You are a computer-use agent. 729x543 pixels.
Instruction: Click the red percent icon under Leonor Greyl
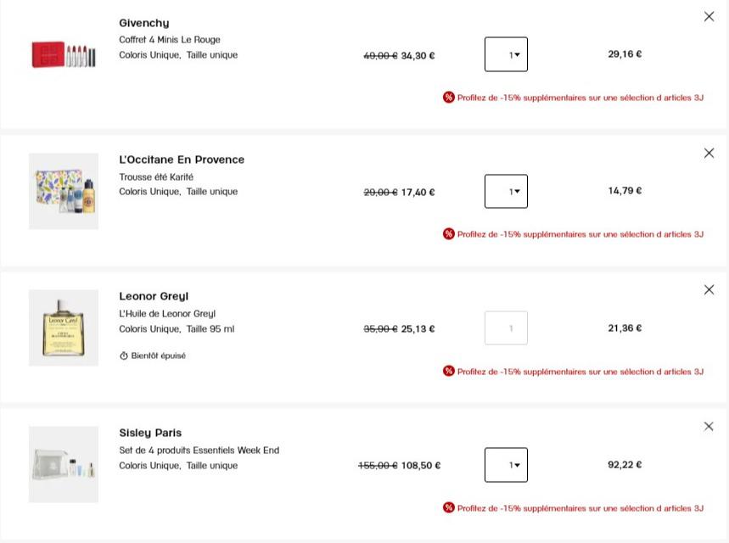pyautogui.click(x=449, y=371)
